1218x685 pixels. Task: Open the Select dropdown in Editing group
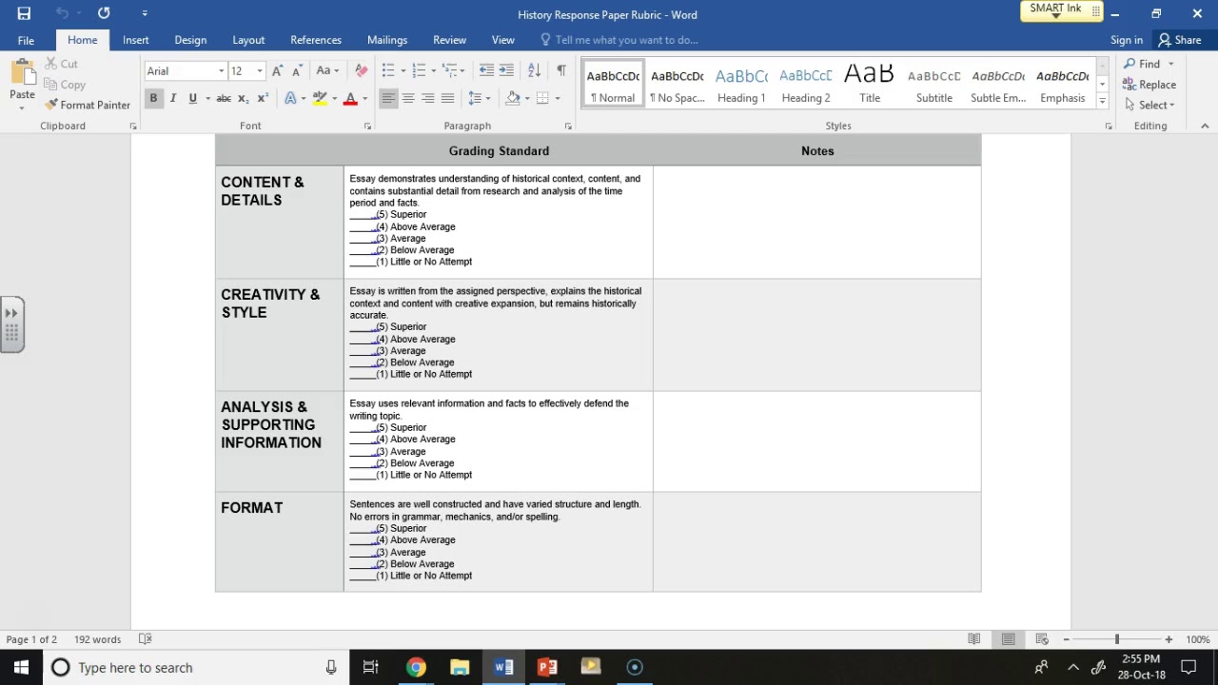point(1149,105)
